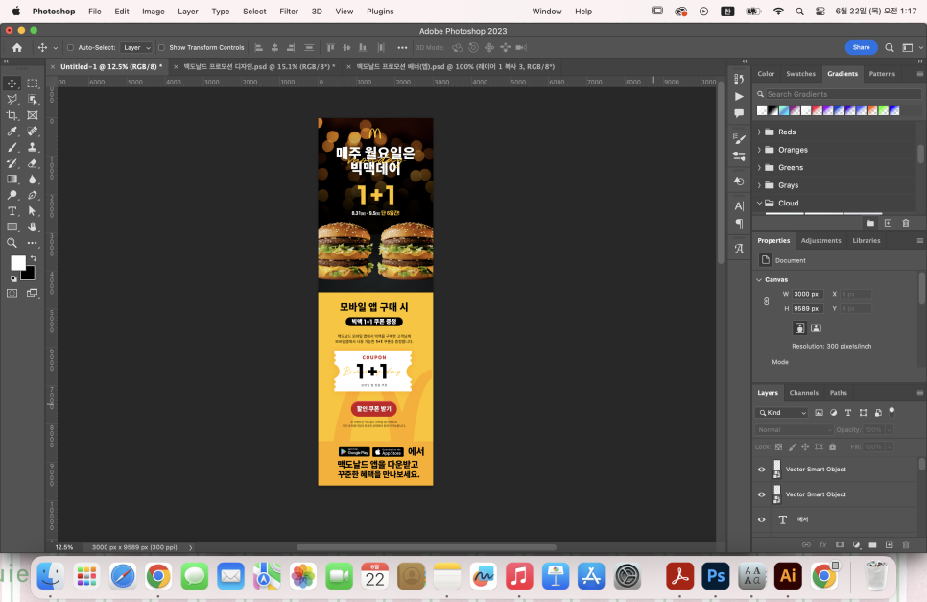Click the background color swatch
This screenshot has width=927, height=602.
coord(30,275)
